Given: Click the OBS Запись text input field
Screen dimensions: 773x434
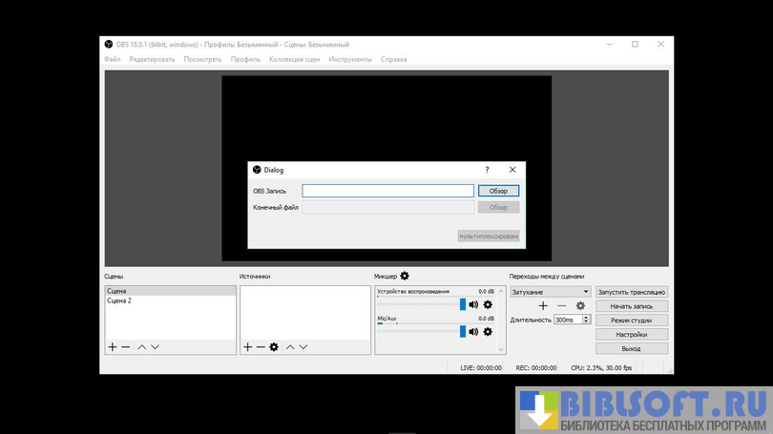Looking at the screenshot, I should click(x=387, y=191).
